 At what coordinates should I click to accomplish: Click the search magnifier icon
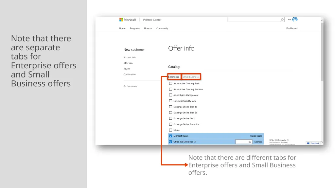282,20
